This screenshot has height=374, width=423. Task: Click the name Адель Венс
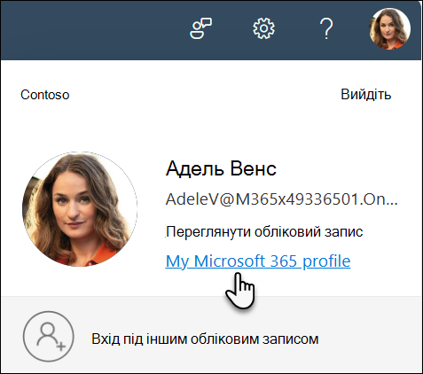point(221,168)
